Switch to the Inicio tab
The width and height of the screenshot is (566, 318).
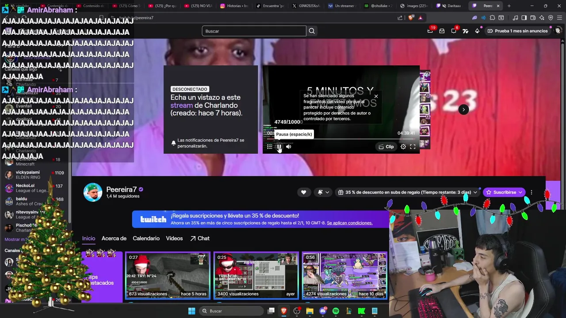click(88, 238)
